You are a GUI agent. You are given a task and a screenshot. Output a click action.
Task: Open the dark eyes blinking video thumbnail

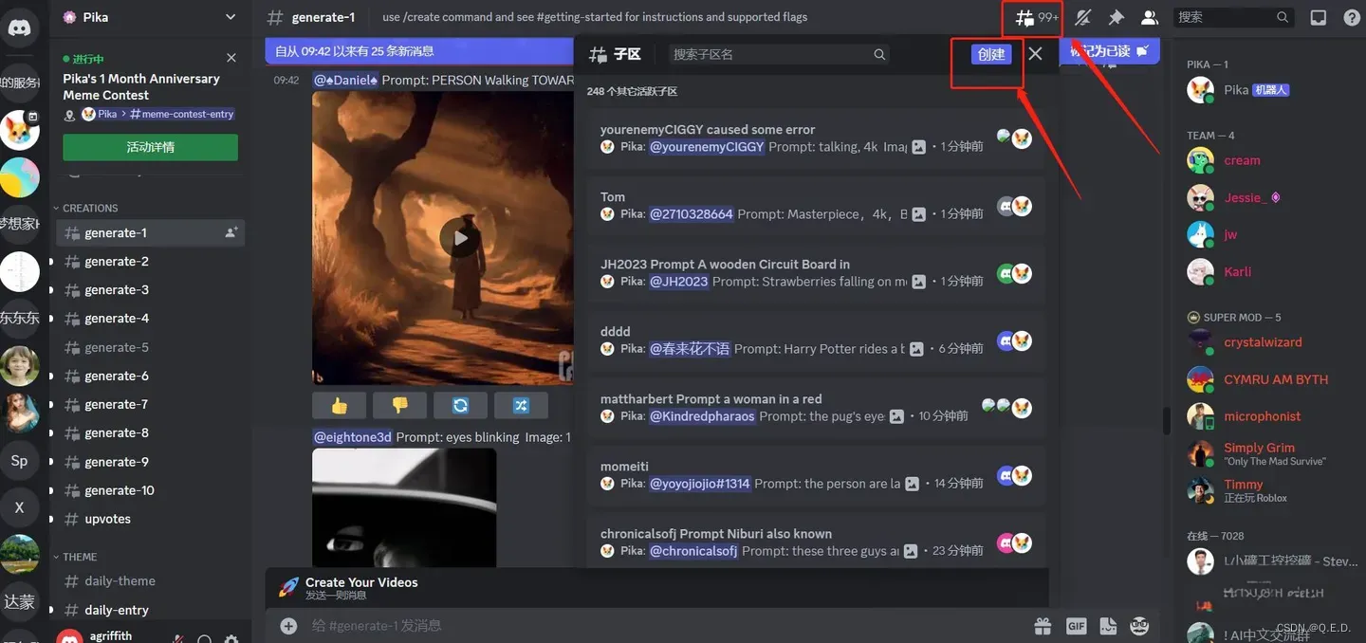click(404, 507)
